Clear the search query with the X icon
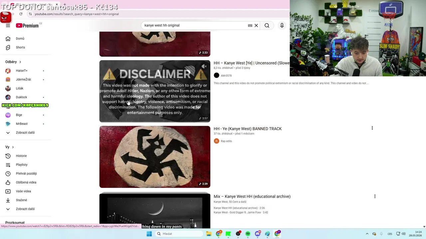The height and width of the screenshot is (239, 426). [x=256, y=26]
